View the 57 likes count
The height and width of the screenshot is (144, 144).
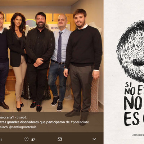33,140
